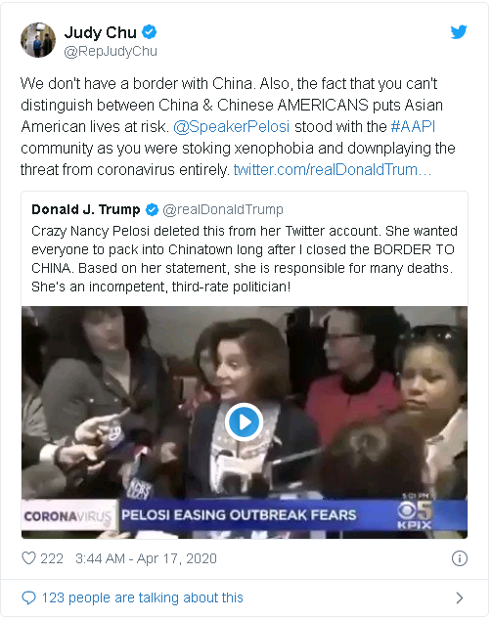Open tweet info circle icon
The image size is (492, 619).
tap(459, 558)
